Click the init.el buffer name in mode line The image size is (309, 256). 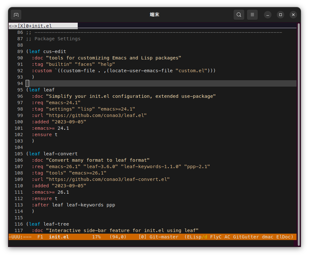[59, 237]
